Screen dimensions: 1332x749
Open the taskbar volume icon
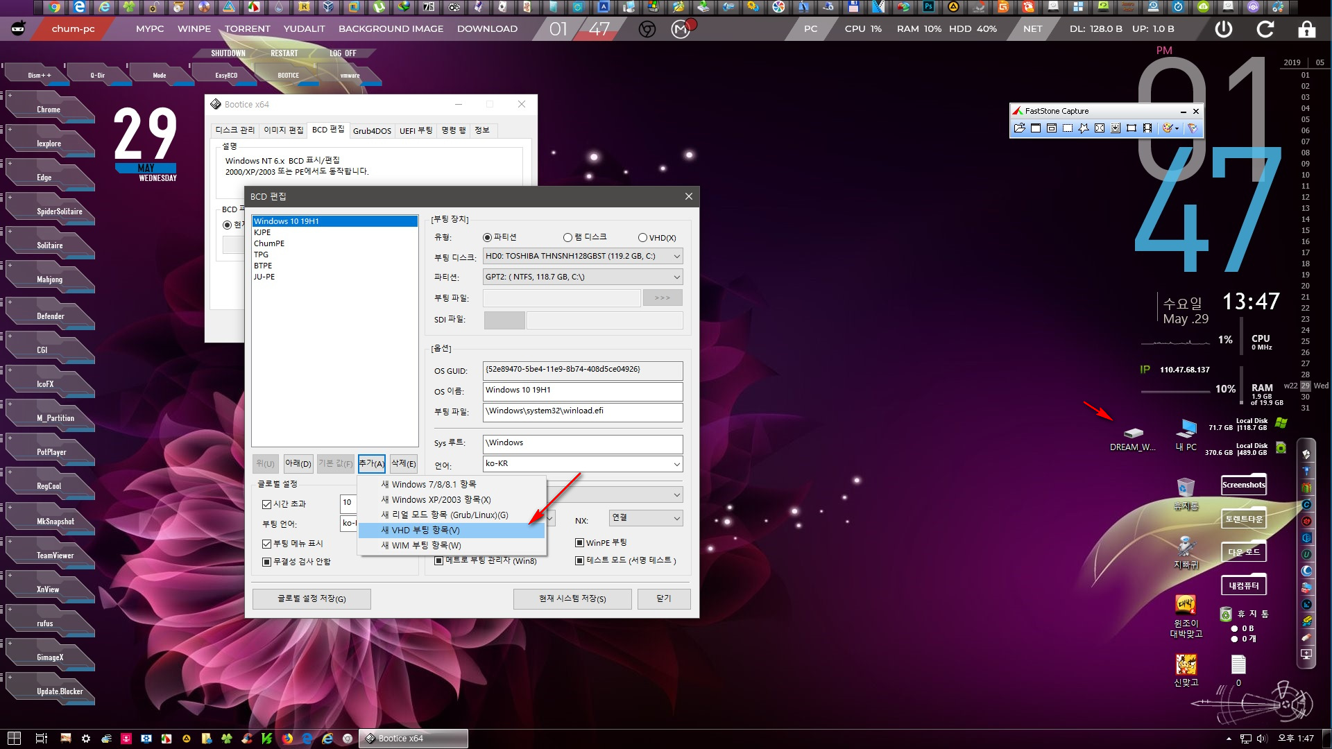click(1262, 739)
